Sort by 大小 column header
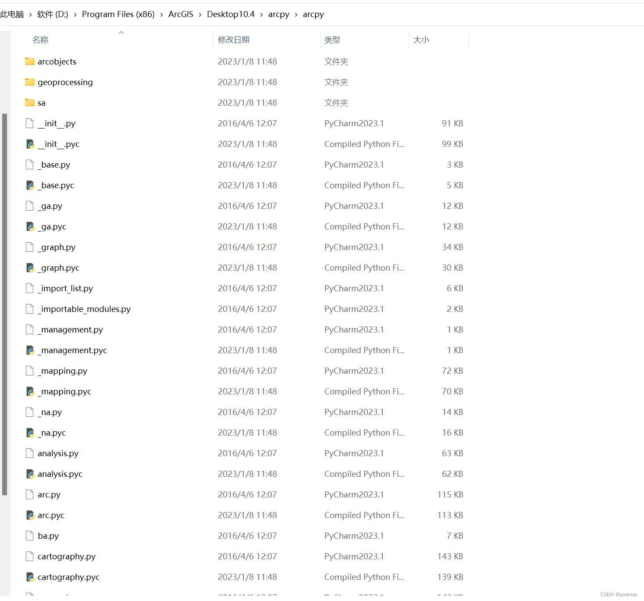644x601 pixels. click(x=421, y=40)
